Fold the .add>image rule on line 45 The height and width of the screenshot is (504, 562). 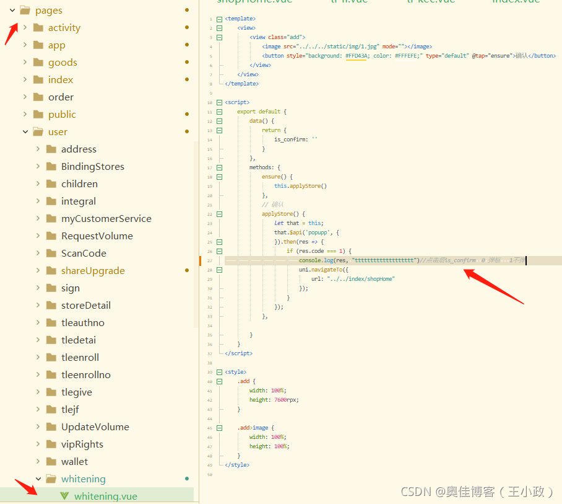(219, 428)
